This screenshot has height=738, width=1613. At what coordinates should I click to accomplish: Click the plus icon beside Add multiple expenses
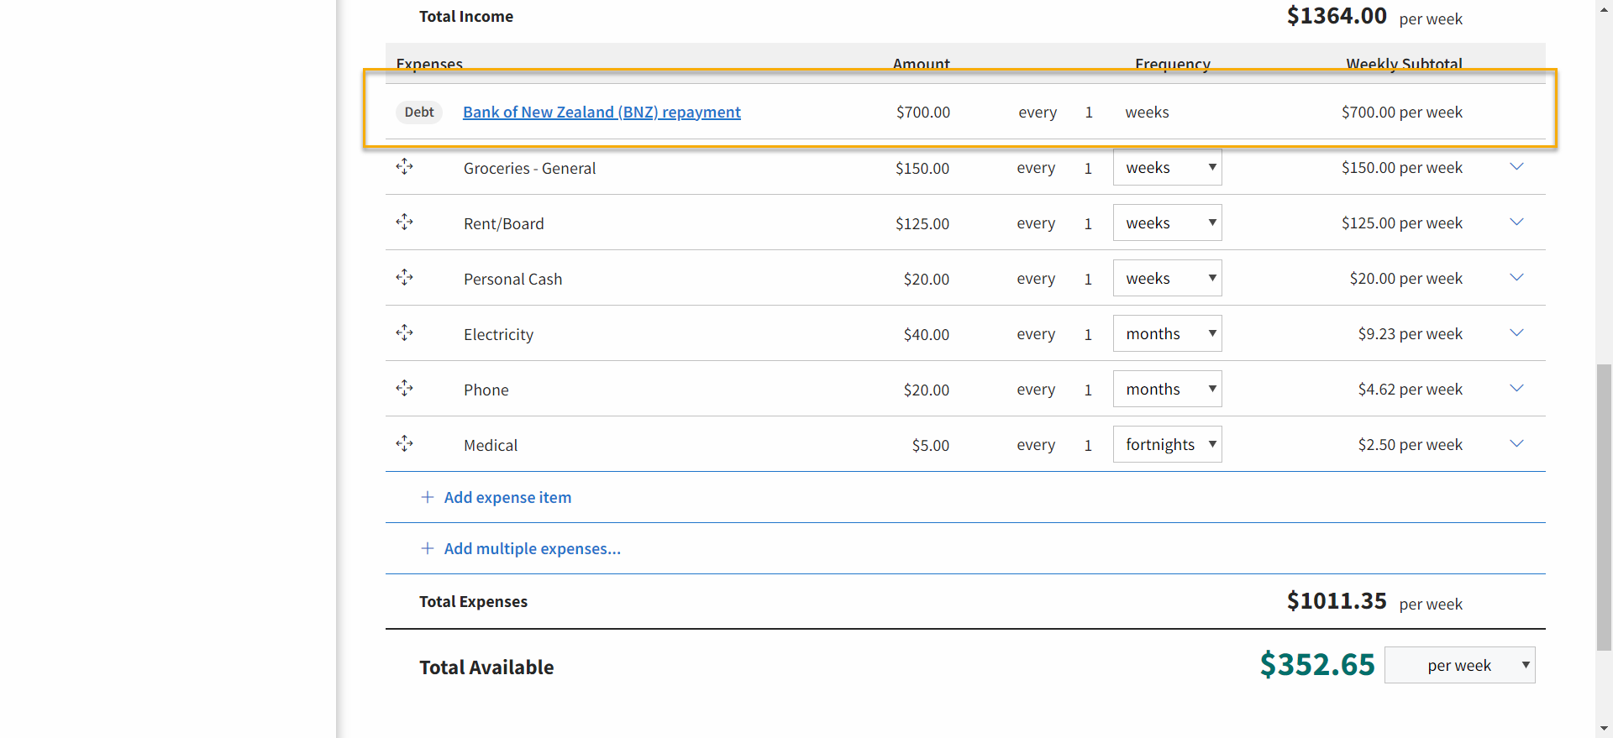coord(428,548)
